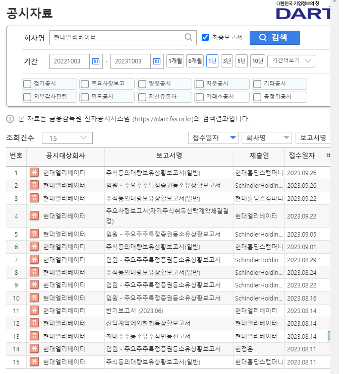
Task: Click the 유 badge in row 10
Action: (x=34, y=297)
